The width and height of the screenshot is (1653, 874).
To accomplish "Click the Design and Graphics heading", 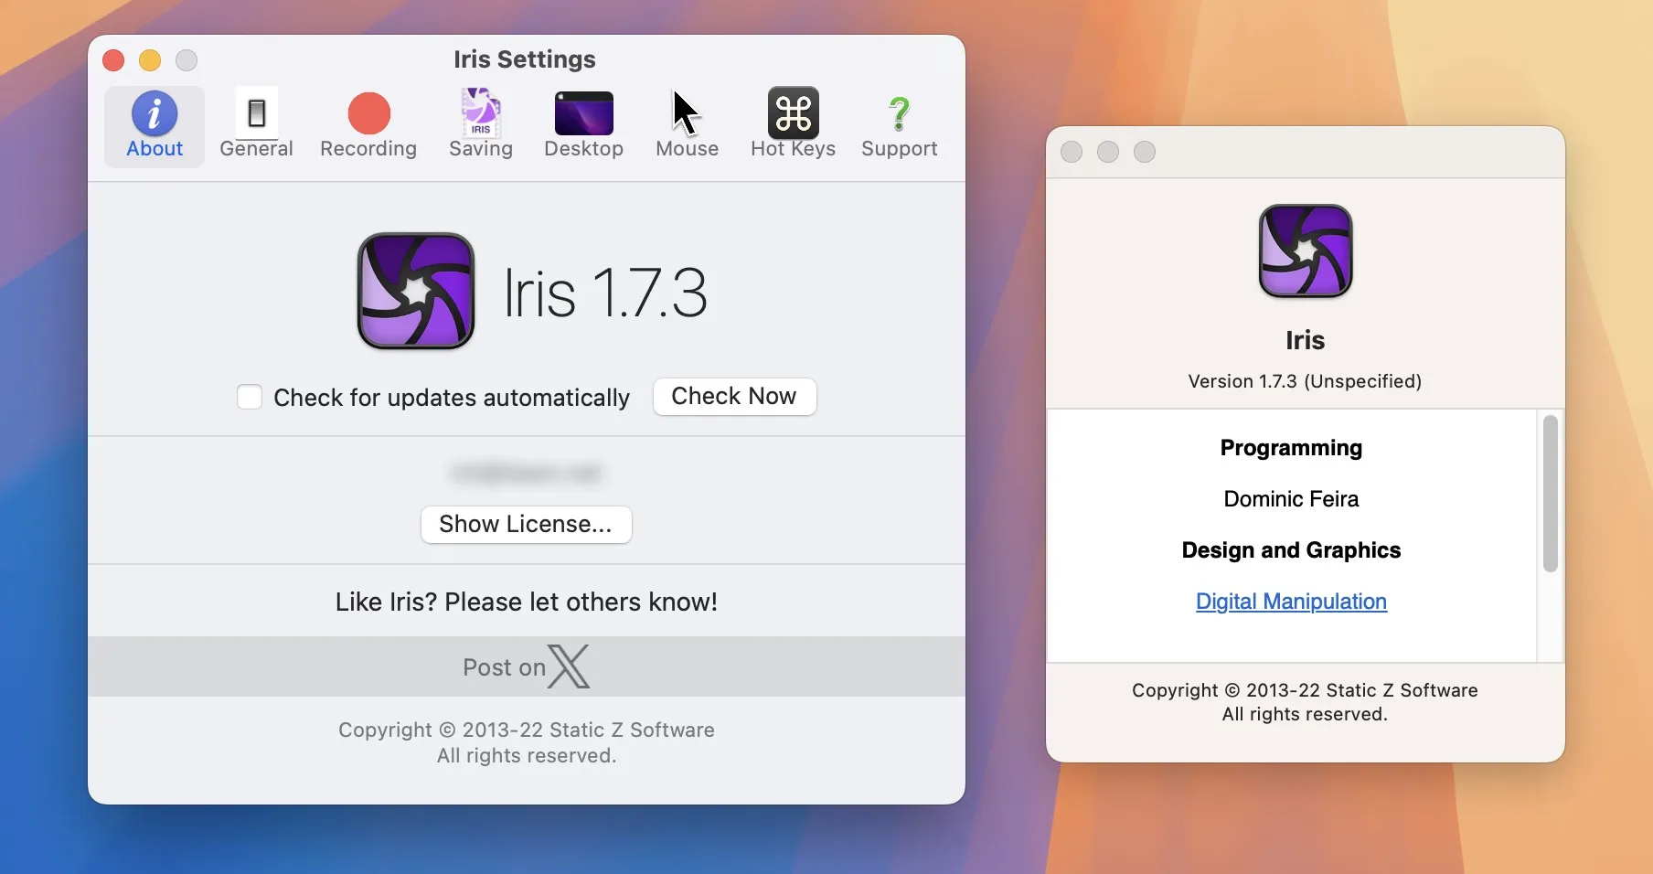I will [x=1291, y=550].
